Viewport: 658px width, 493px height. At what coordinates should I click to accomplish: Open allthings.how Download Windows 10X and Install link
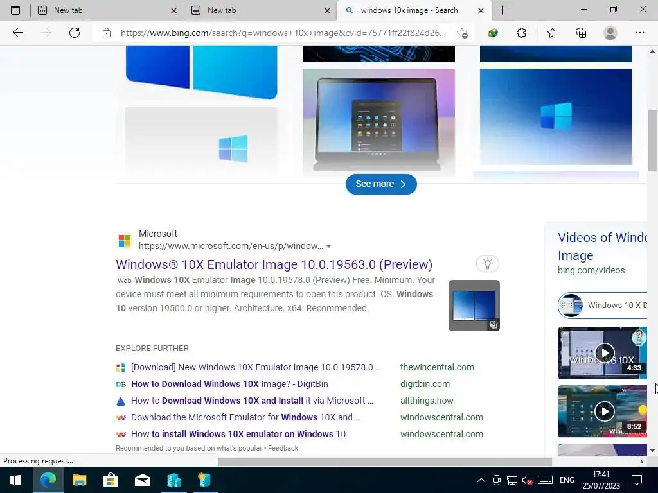[x=252, y=401]
